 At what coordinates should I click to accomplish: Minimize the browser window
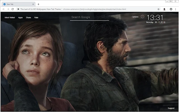coord(167,1)
